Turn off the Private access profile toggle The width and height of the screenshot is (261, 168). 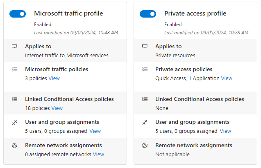pos(148,14)
